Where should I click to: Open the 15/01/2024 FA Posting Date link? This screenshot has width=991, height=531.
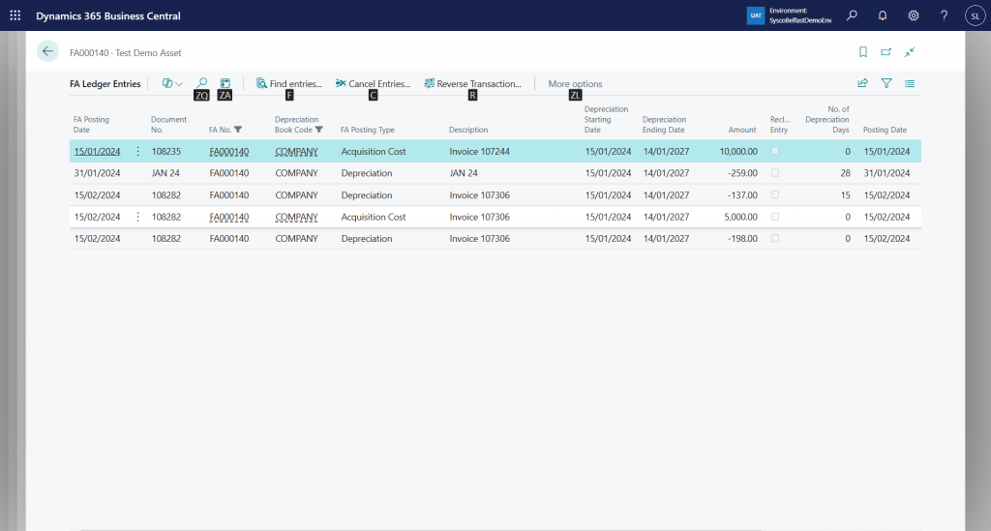[97, 152]
